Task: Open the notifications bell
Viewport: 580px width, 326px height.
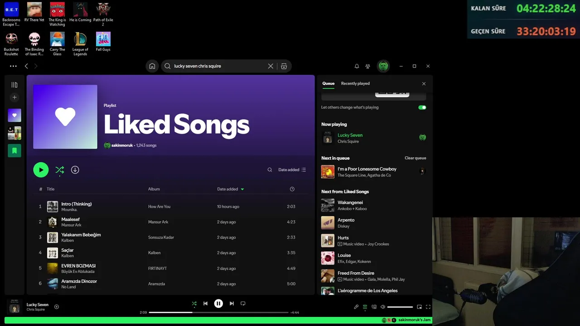Action: coord(357,66)
